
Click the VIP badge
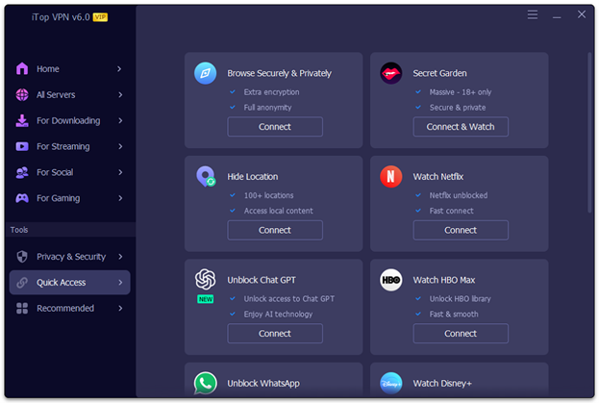click(100, 17)
